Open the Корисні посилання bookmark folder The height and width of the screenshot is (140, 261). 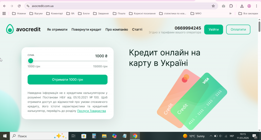(x=142, y=14)
